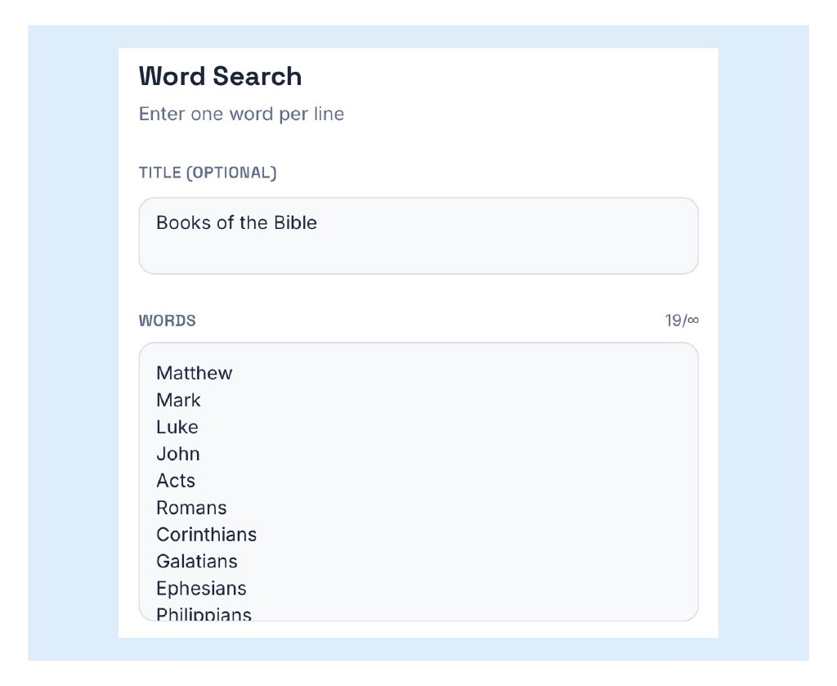Click the Title input field
Viewport: 837px width, 686px height.
point(418,235)
